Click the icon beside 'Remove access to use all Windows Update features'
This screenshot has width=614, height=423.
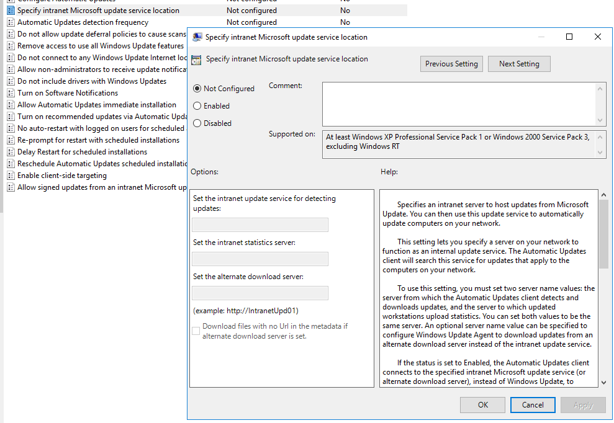click(x=11, y=46)
